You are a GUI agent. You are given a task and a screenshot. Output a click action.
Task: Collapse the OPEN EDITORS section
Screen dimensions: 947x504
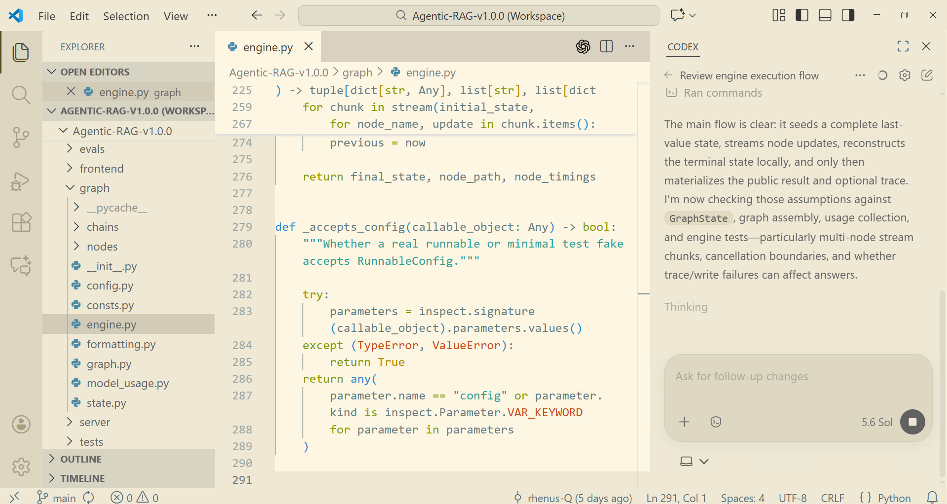[x=128, y=72]
